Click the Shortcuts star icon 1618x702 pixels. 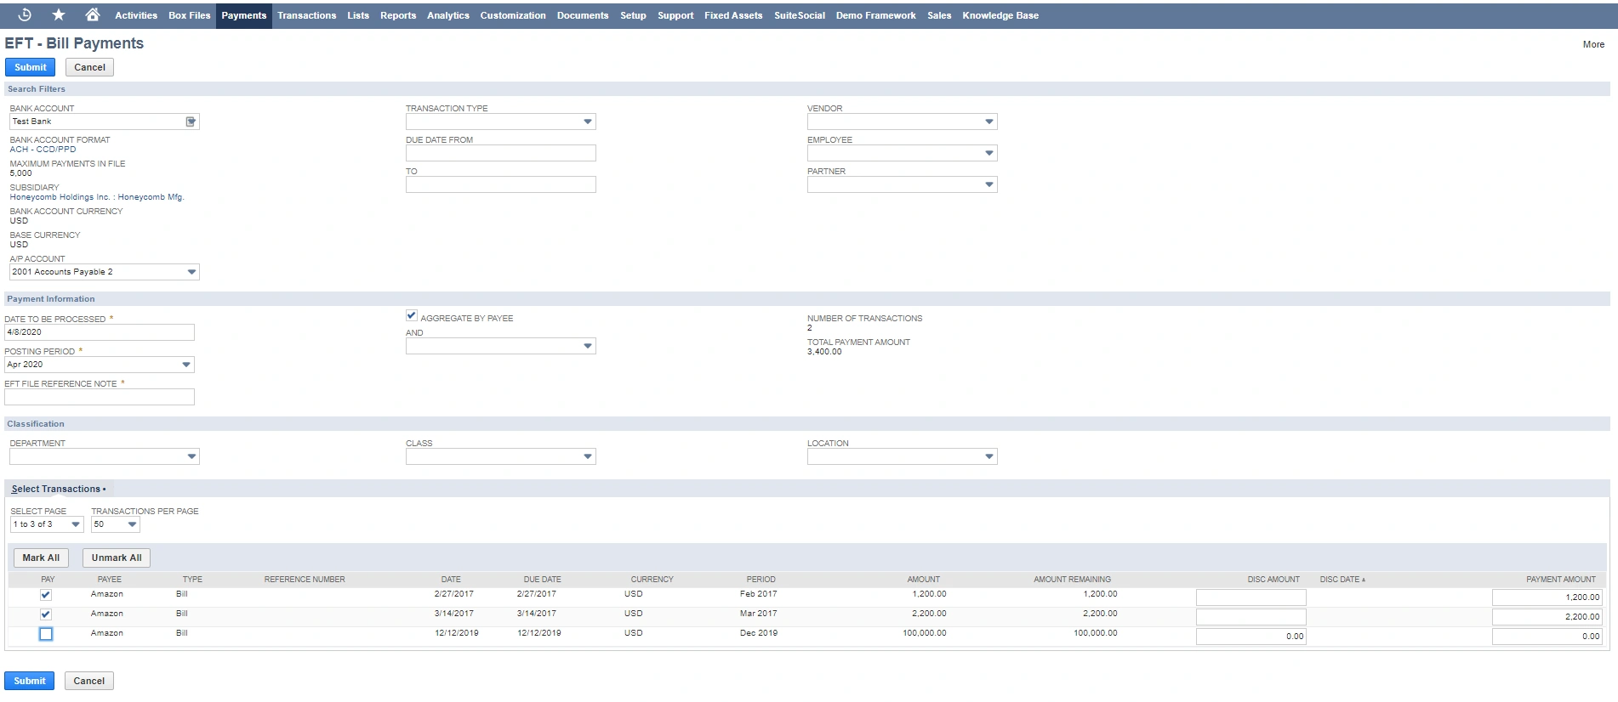pos(59,14)
